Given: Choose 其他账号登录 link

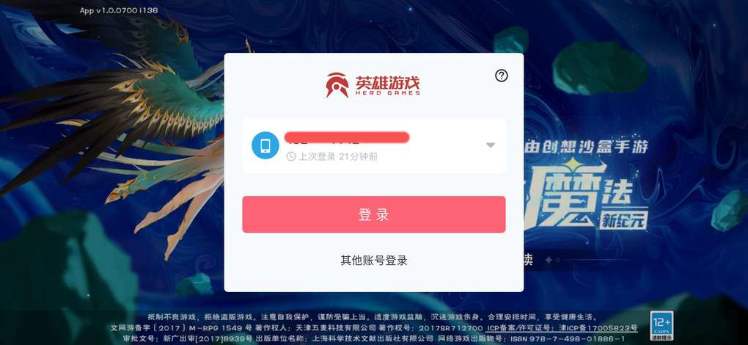Looking at the screenshot, I should (374, 261).
